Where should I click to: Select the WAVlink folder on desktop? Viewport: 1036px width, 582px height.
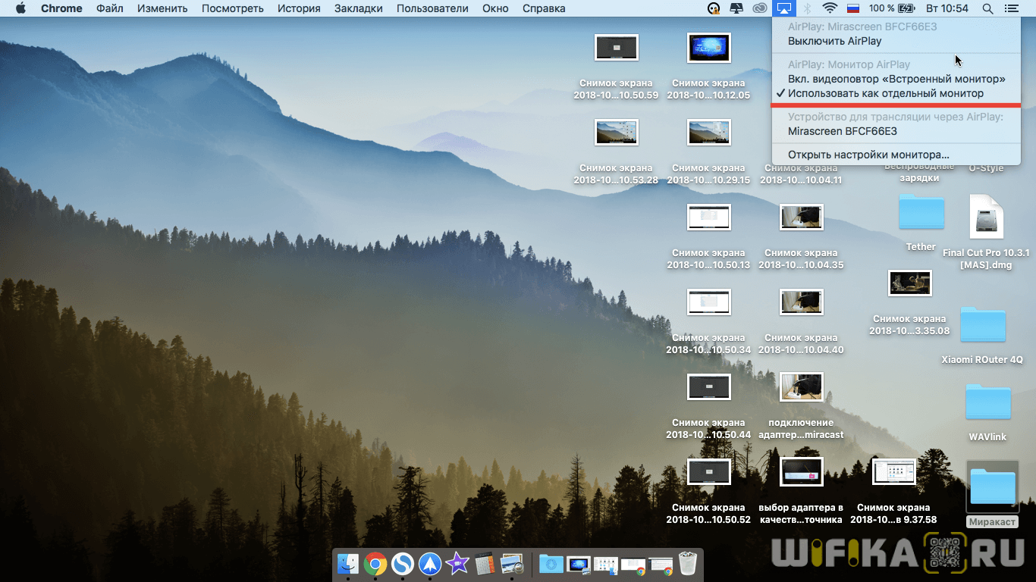[987, 403]
